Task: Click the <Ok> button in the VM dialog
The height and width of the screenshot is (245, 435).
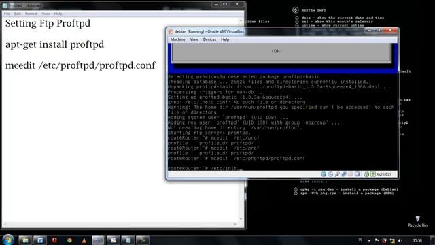Action: (x=277, y=51)
